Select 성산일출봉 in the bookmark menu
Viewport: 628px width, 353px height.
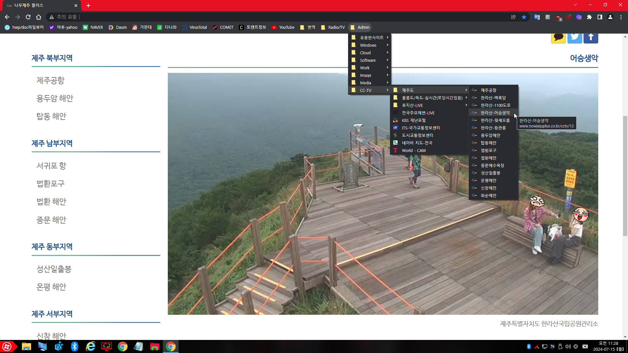point(494,173)
